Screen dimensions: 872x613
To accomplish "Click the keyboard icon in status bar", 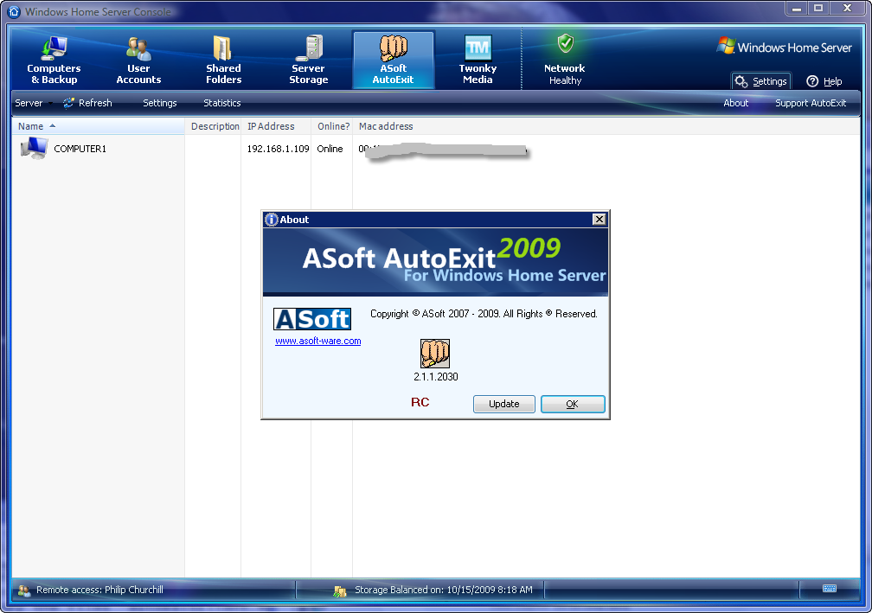I will 829,589.
